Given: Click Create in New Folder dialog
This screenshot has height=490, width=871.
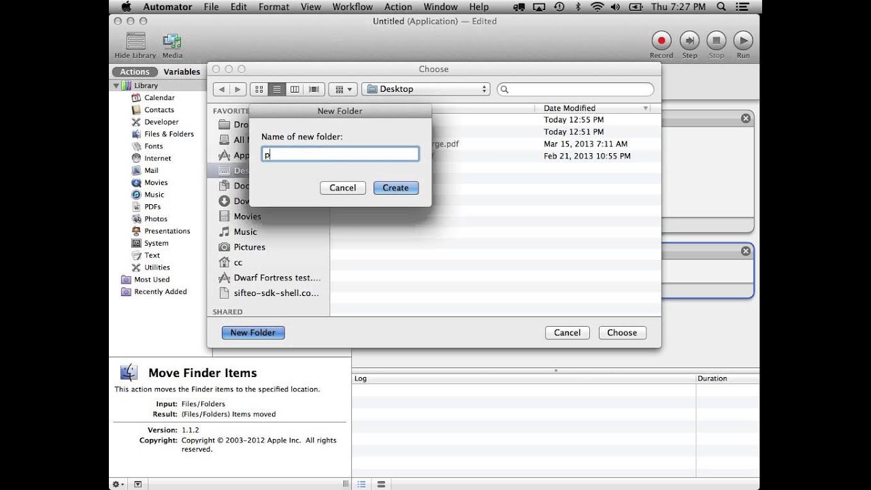Looking at the screenshot, I should [x=396, y=188].
